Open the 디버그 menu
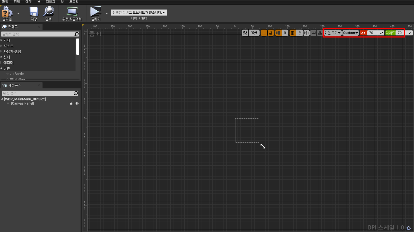Viewport: 414px width, 232px height. coord(50,2)
